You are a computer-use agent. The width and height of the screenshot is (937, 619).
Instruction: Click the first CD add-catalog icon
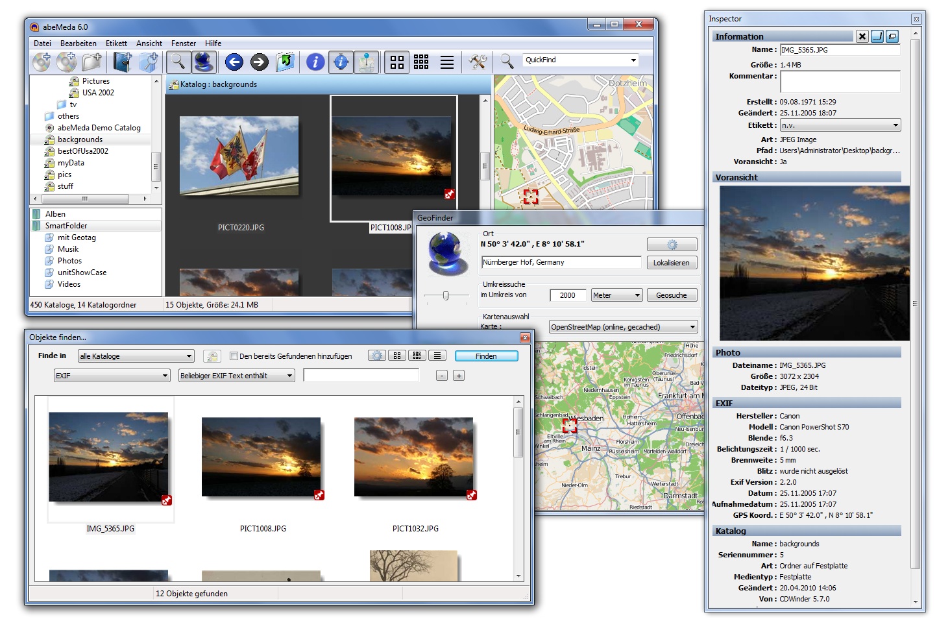click(x=42, y=62)
